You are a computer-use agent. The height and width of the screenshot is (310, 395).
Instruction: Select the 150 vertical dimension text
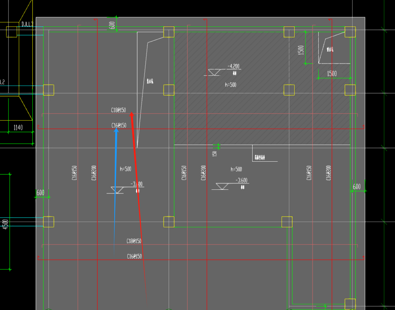(x=214, y=154)
